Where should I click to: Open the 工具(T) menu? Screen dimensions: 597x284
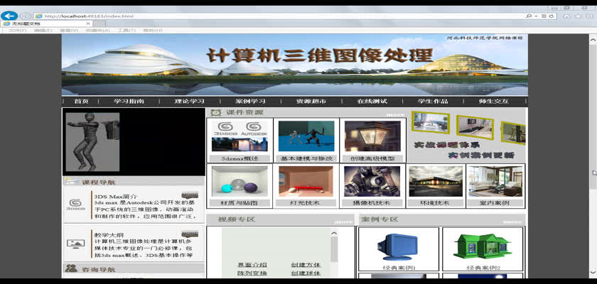coord(127,30)
